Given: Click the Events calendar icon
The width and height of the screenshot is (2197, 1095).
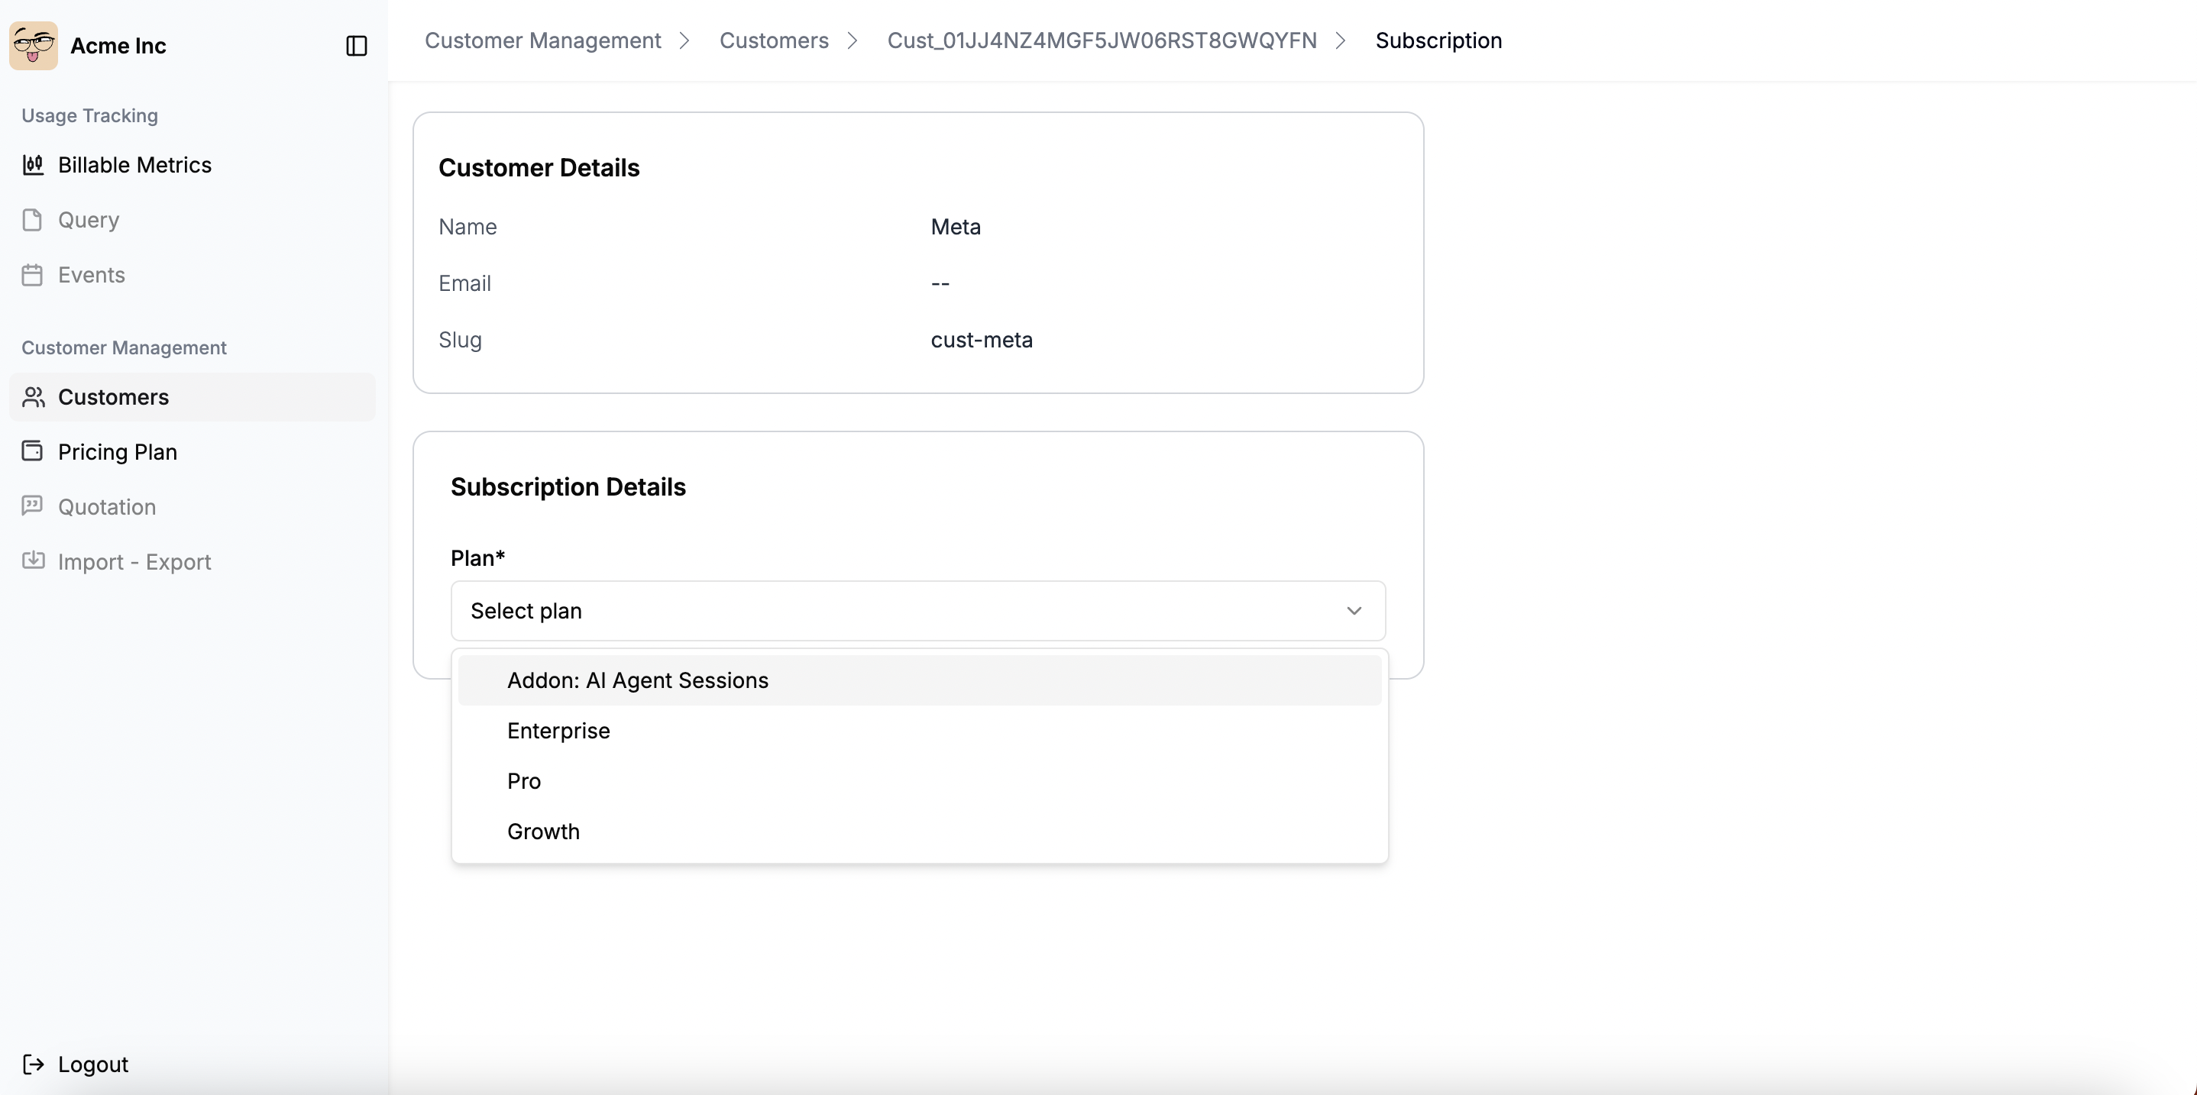Looking at the screenshot, I should [32, 275].
